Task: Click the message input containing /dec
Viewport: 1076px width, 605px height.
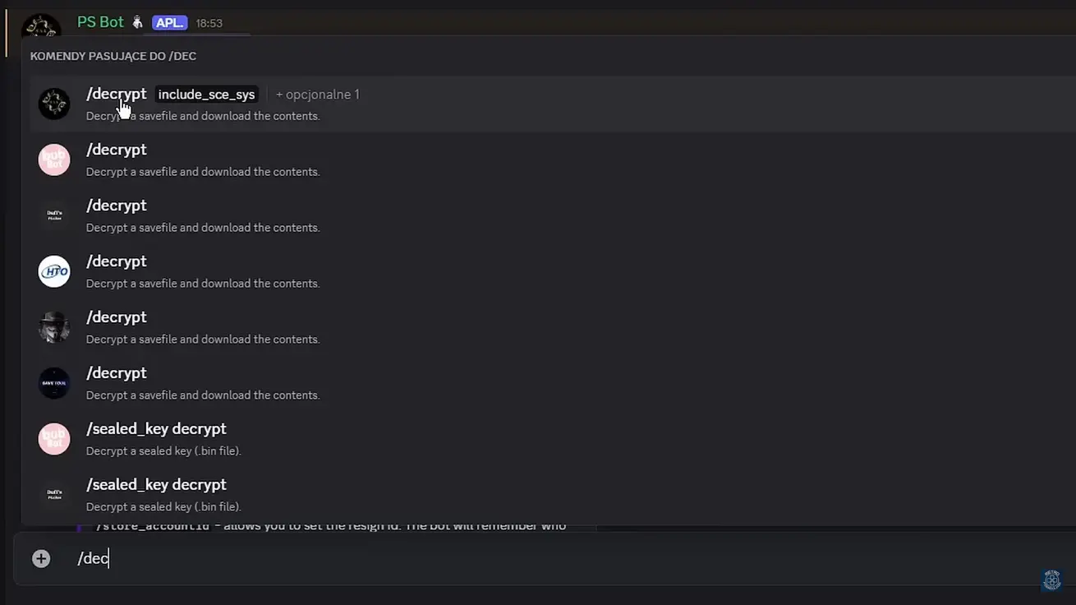Action: click(x=90, y=558)
